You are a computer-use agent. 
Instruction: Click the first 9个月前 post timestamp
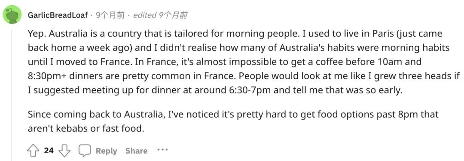[x=110, y=15]
